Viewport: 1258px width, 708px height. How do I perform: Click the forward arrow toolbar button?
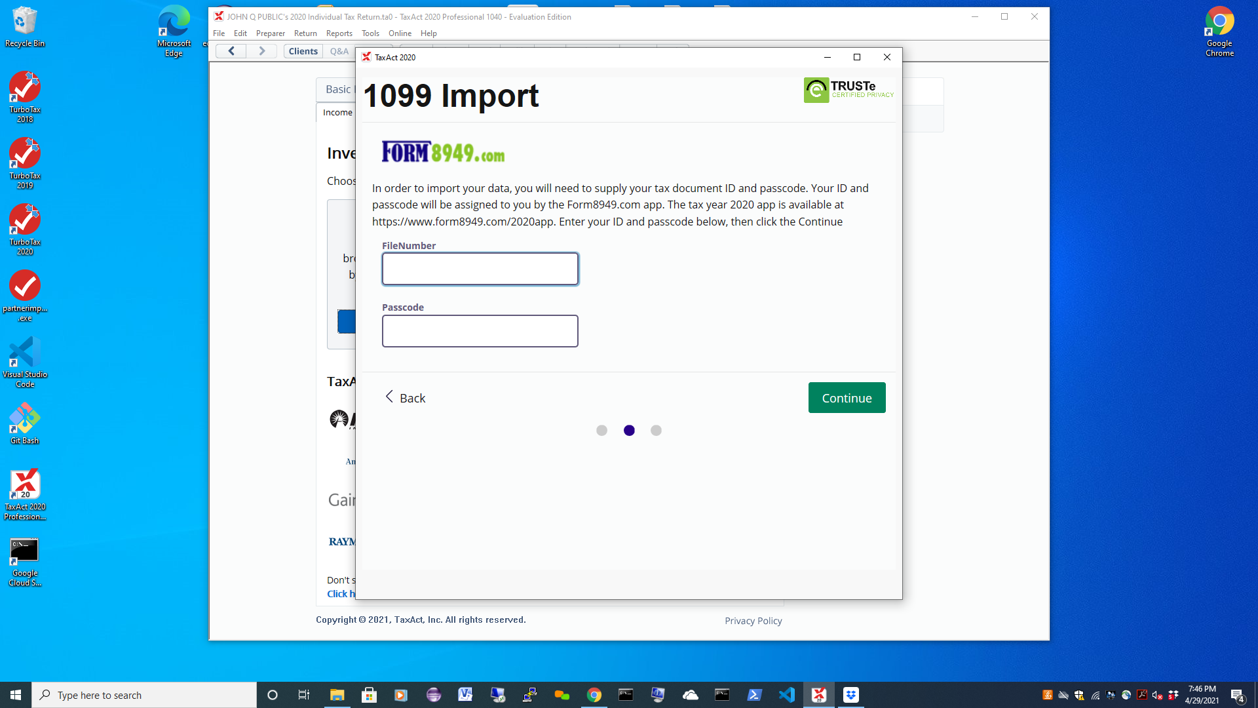point(261,51)
